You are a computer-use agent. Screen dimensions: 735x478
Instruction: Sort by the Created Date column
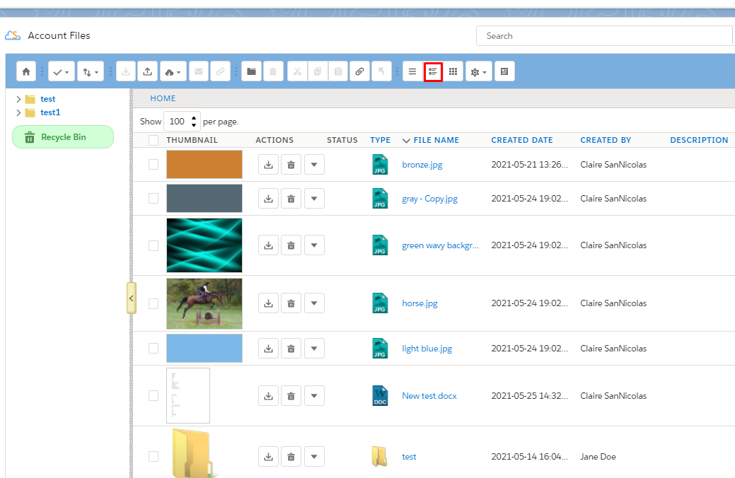[521, 140]
